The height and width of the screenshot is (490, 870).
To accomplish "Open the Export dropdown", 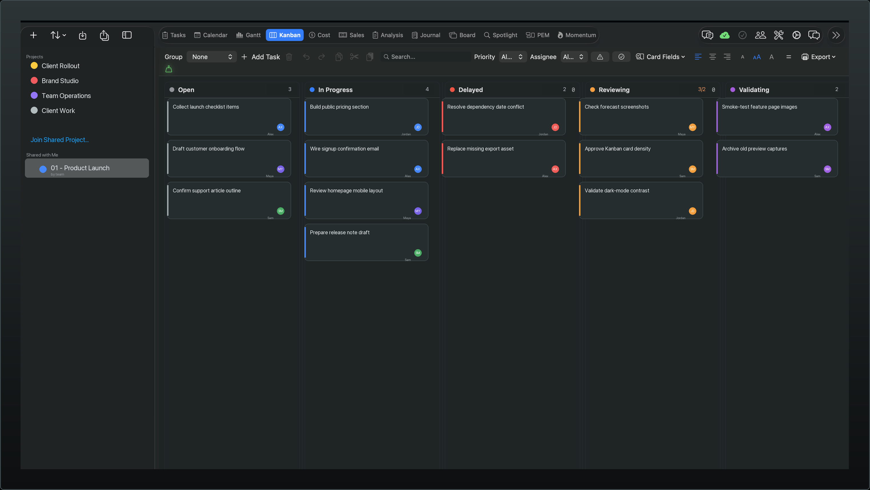I will pyautogui.click(x=818, y=57).
